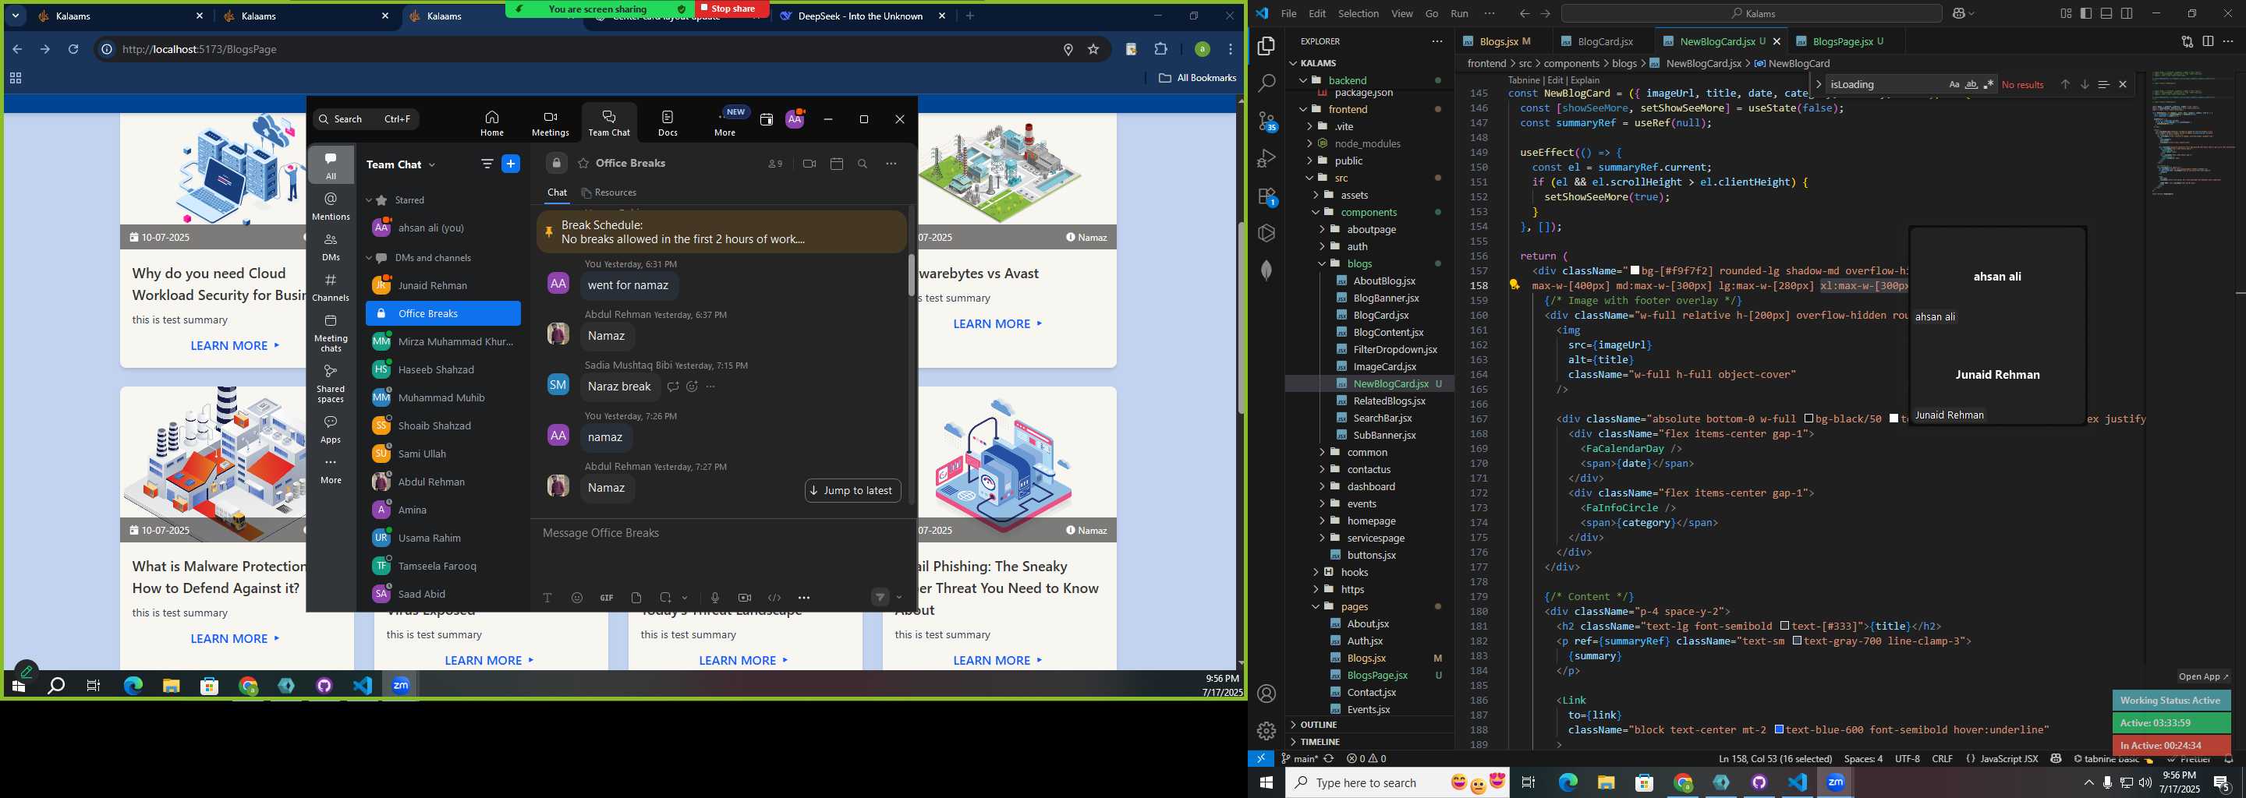Toggle Find in Selection option
2246x798 pixels.
point(2103,84)
